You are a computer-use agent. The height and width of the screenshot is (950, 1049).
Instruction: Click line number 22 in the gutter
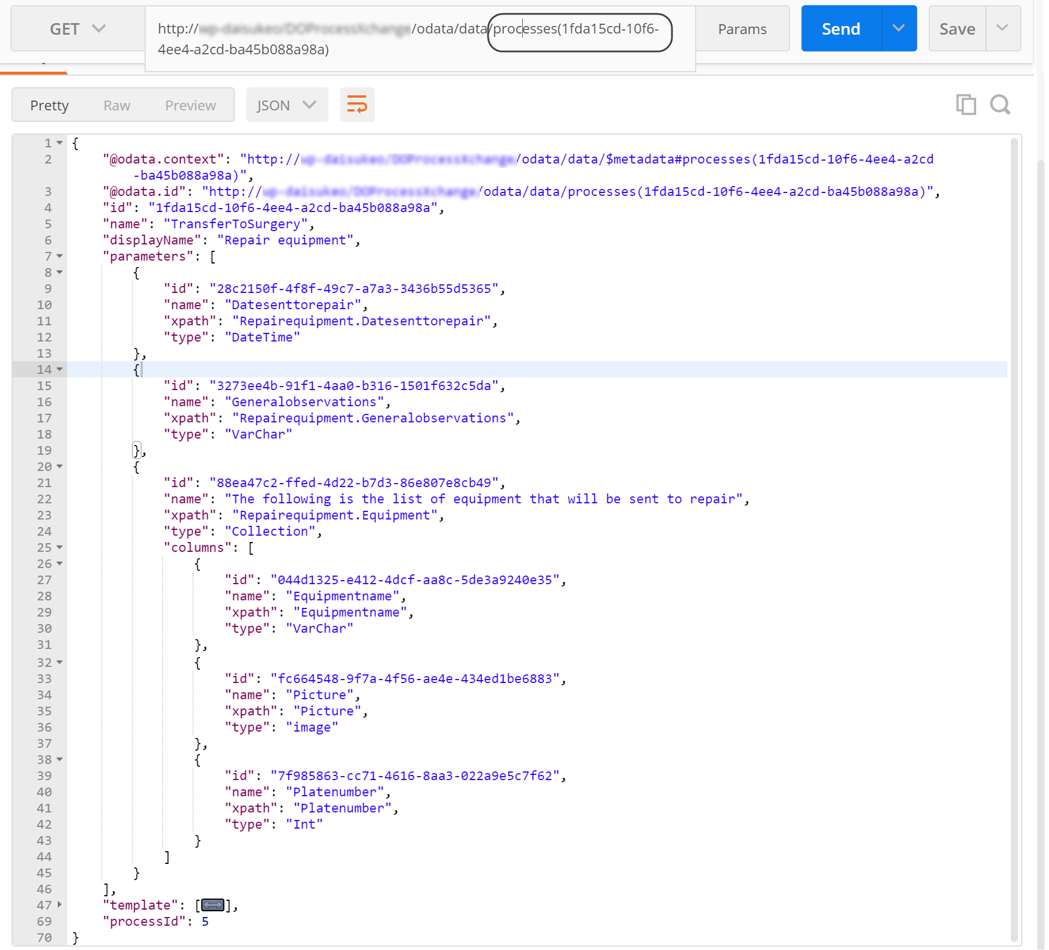coord(45,499)
